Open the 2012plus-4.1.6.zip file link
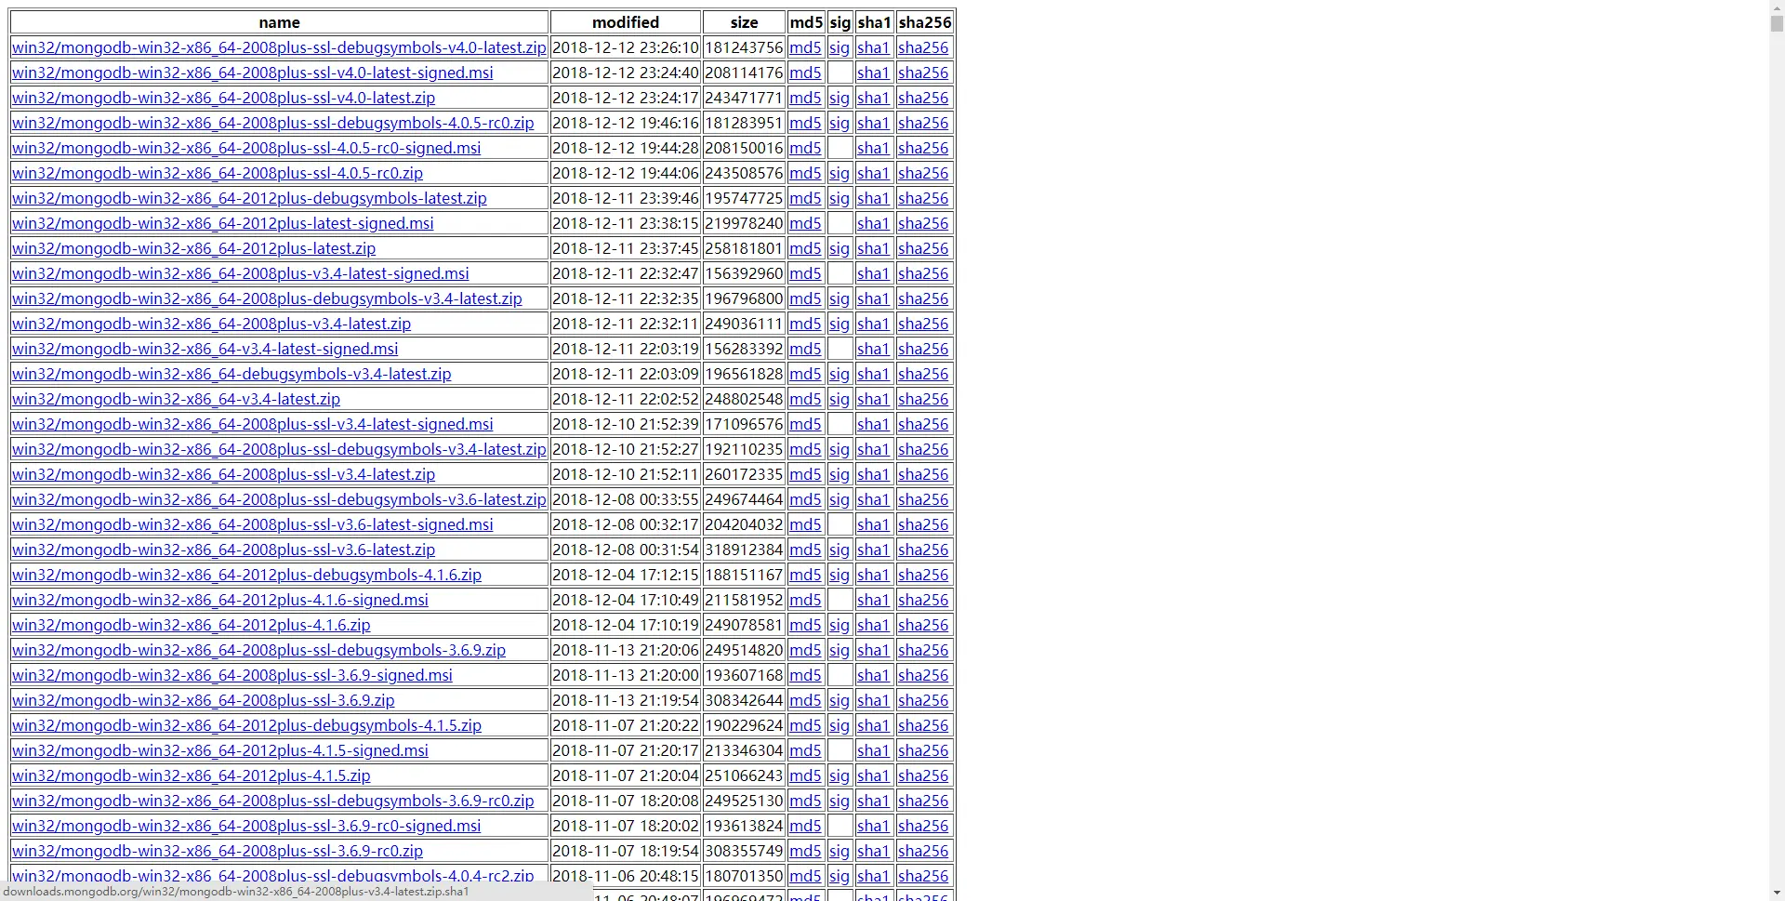Viewport: 1785px width, 901px height. (192, 625)
